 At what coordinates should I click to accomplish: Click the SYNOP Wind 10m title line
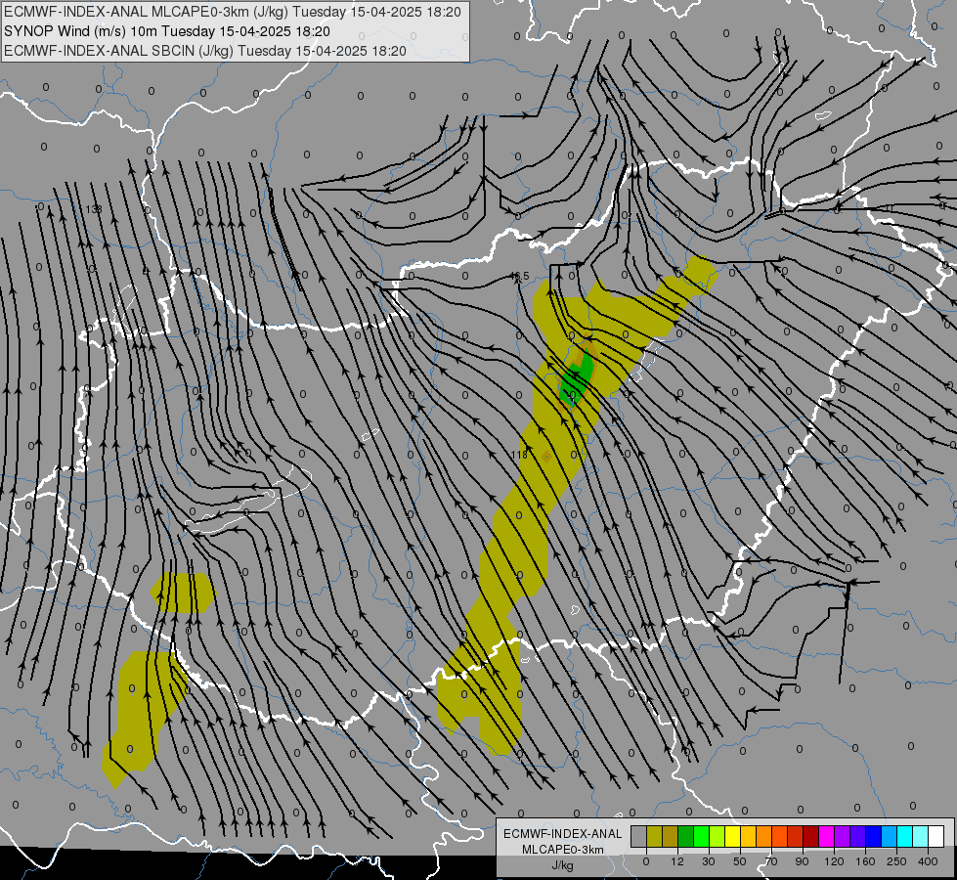[x=166, y=31]
